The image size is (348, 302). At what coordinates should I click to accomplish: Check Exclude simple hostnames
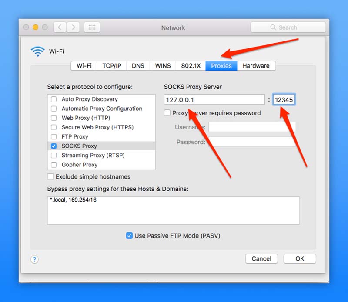51,176
